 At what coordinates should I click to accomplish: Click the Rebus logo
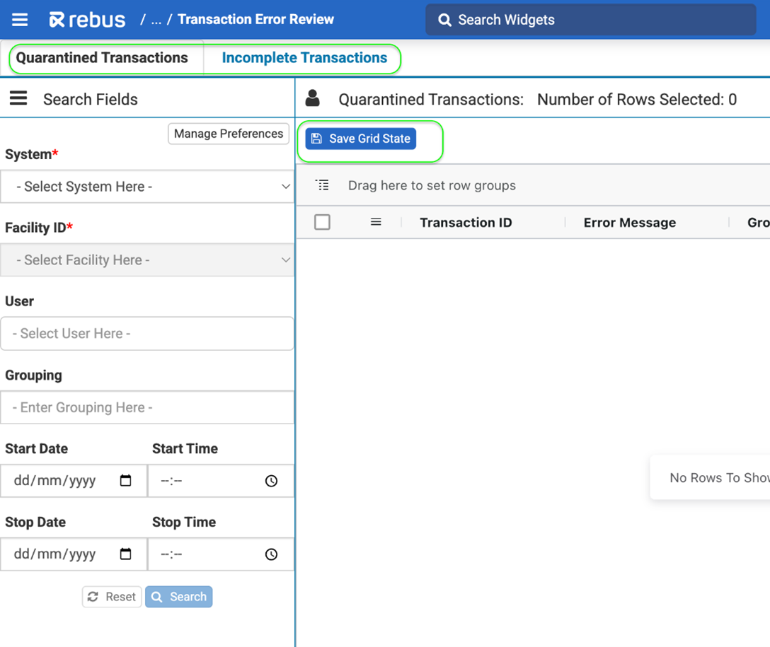click(87, 20)
